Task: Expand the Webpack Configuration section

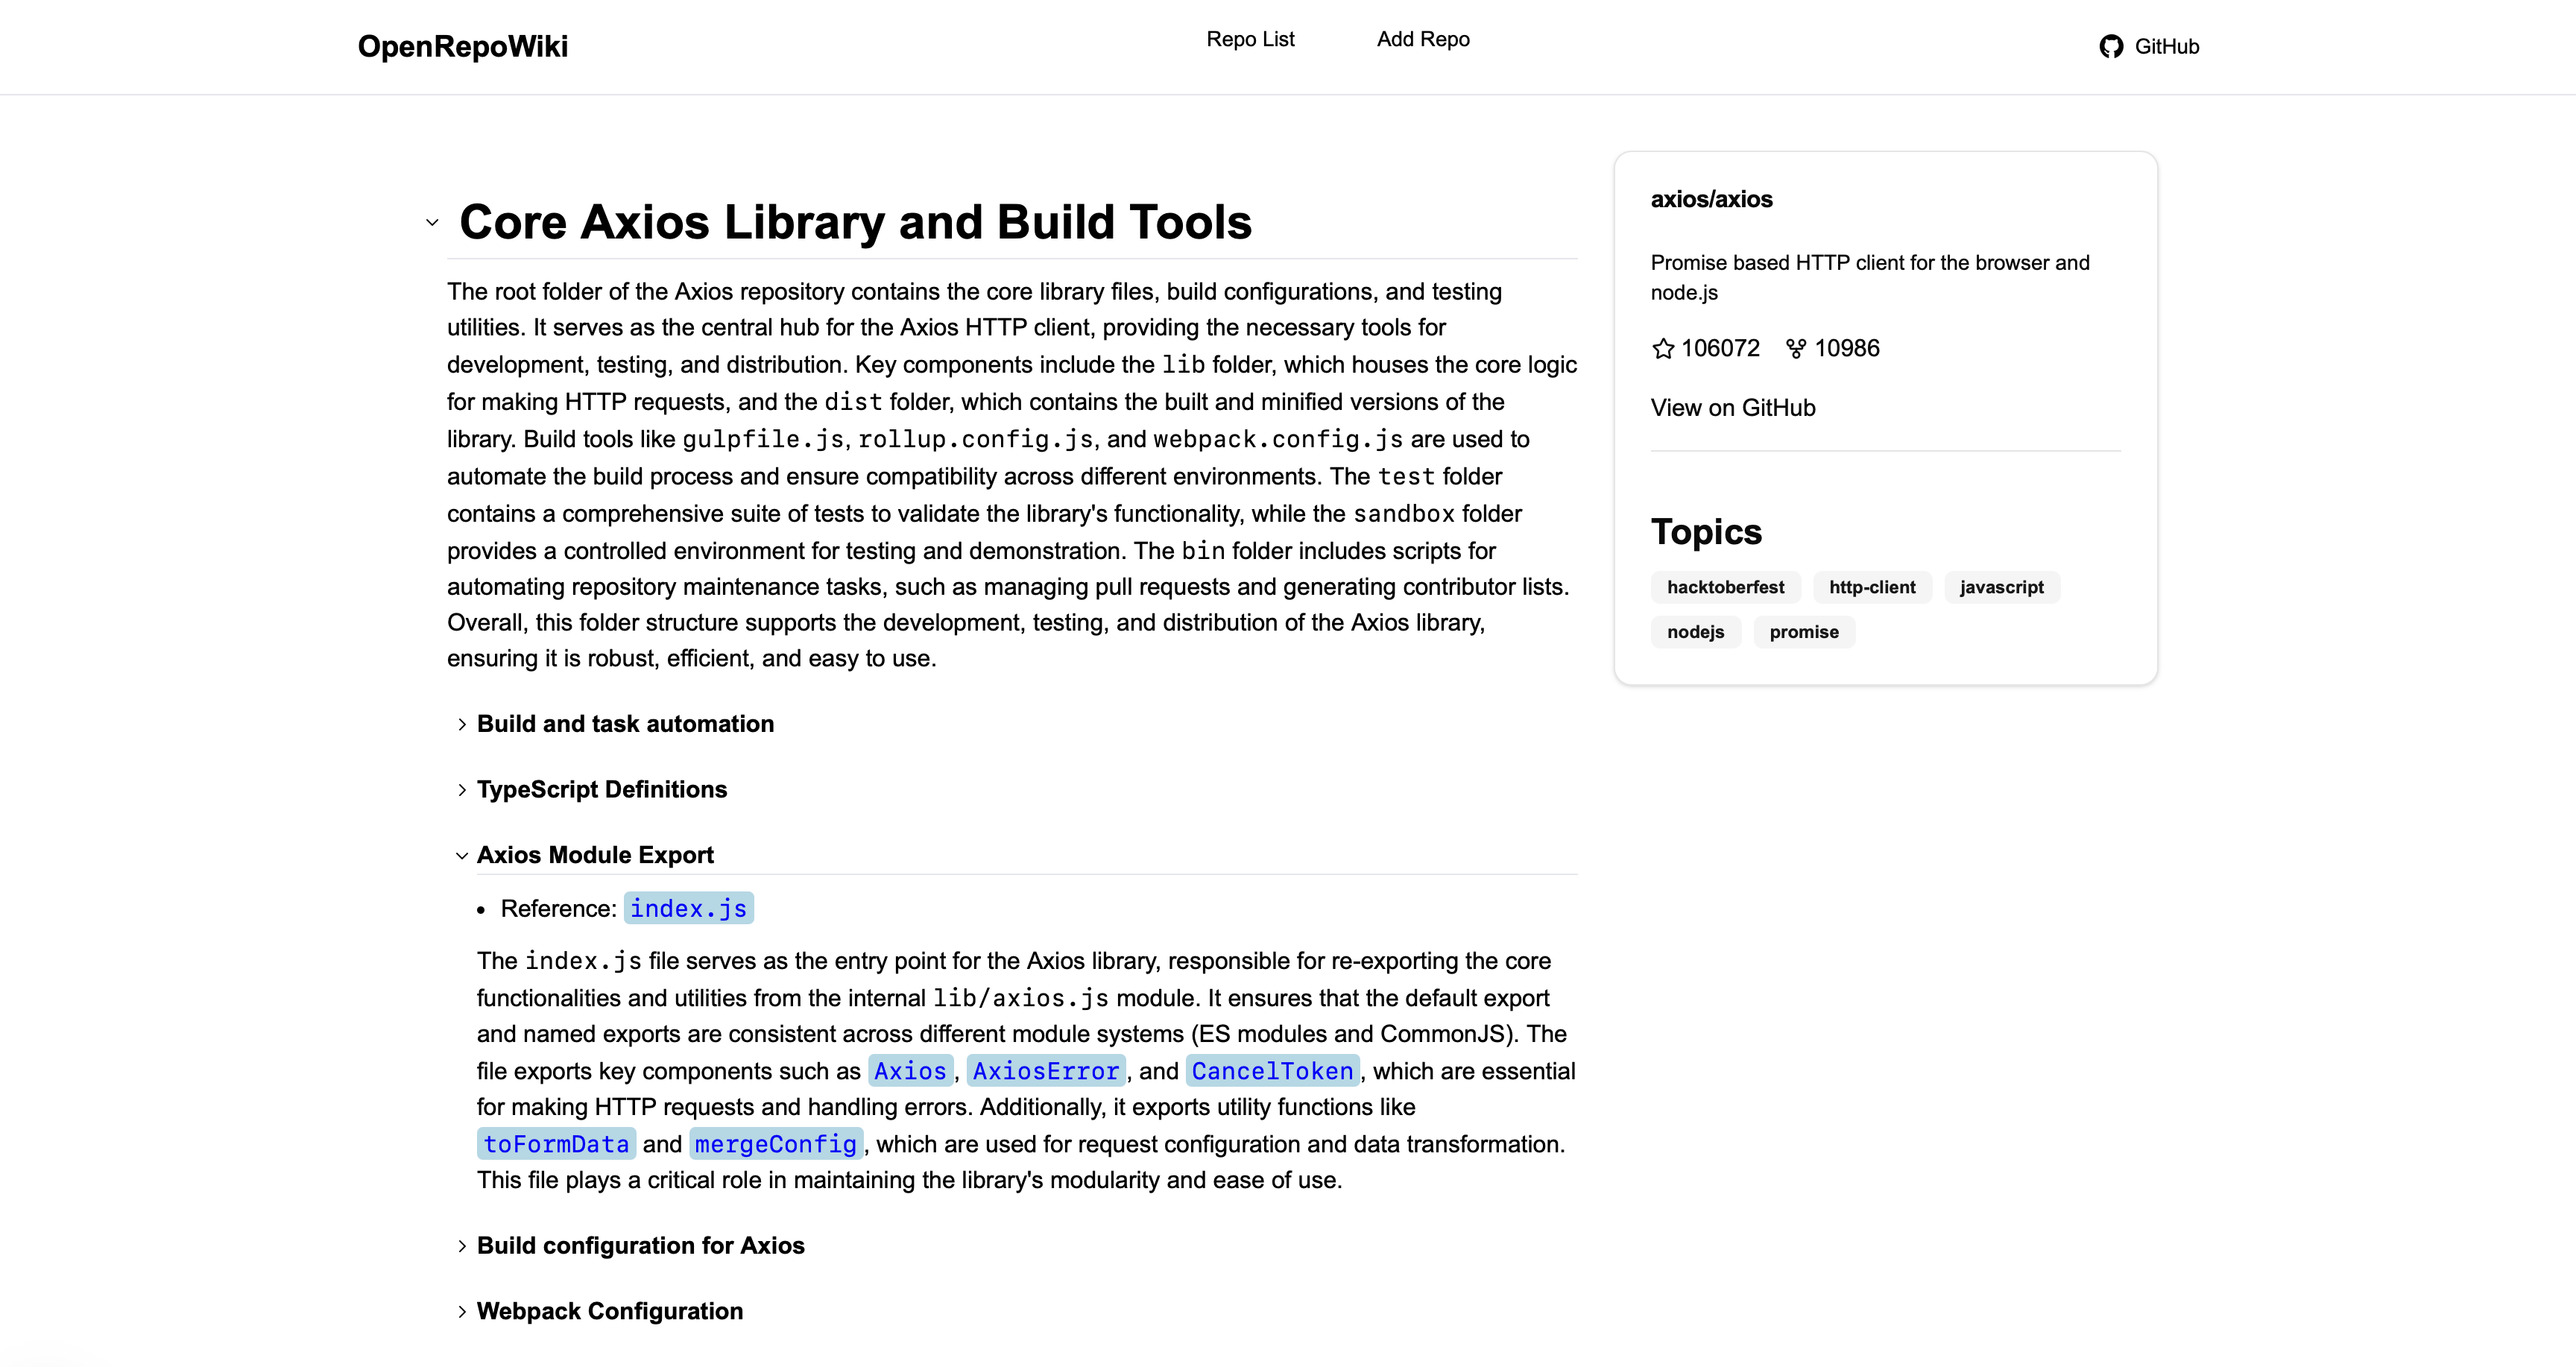Action: [x=462, y=1312]
